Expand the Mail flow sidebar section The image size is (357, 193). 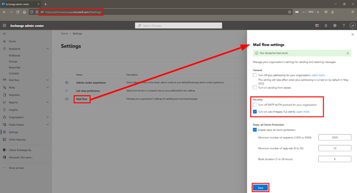pyautogui.click(x=48, y=80)
